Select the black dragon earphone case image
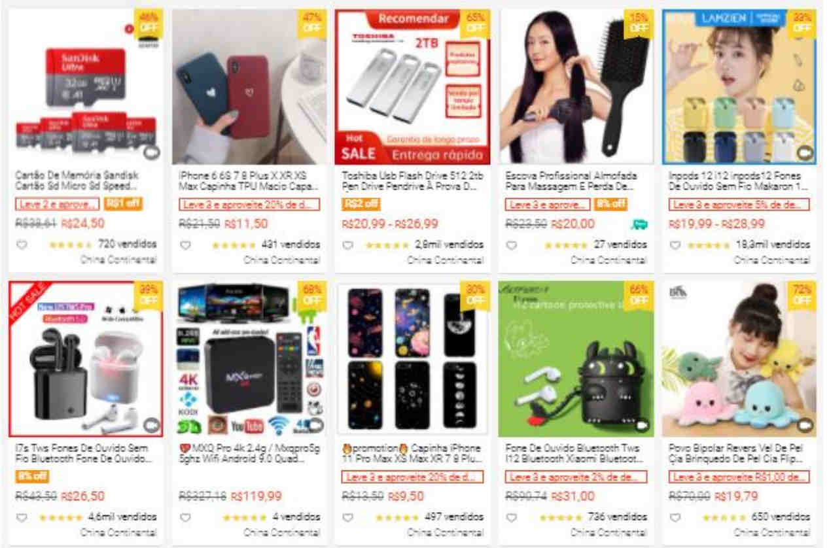829x548 pixels. pyautogui.click(x=576, y=359)
